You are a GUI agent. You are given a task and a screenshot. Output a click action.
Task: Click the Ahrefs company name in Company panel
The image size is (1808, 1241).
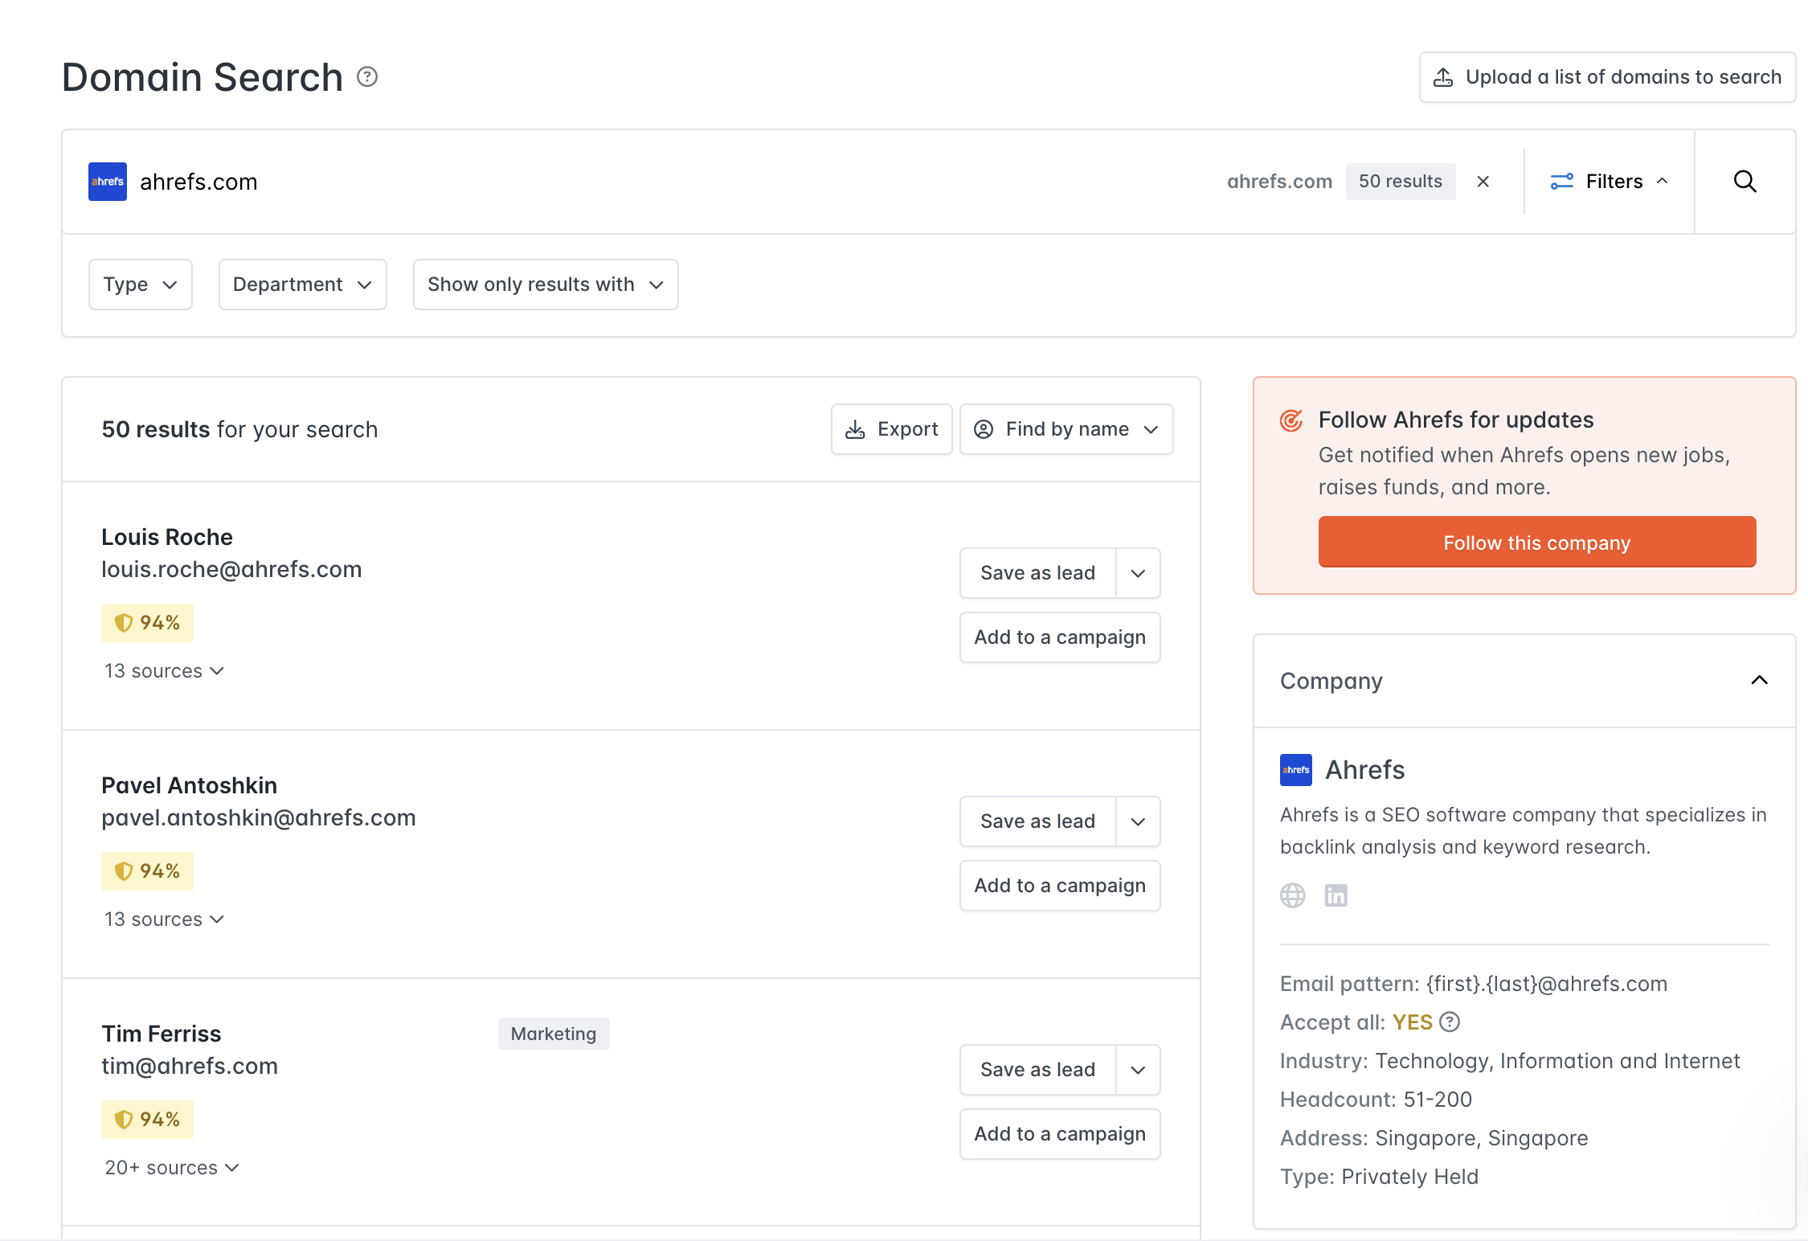click(1365, 770)
